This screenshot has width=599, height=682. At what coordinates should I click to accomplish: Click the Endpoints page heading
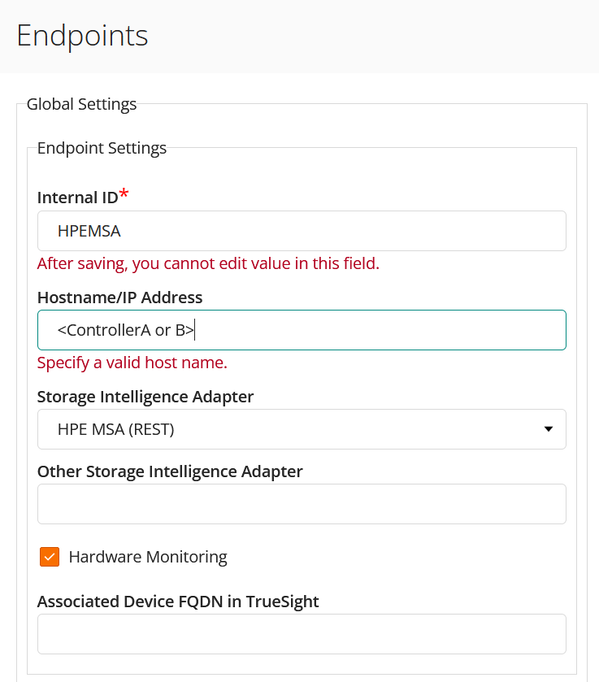pos(81,36)
